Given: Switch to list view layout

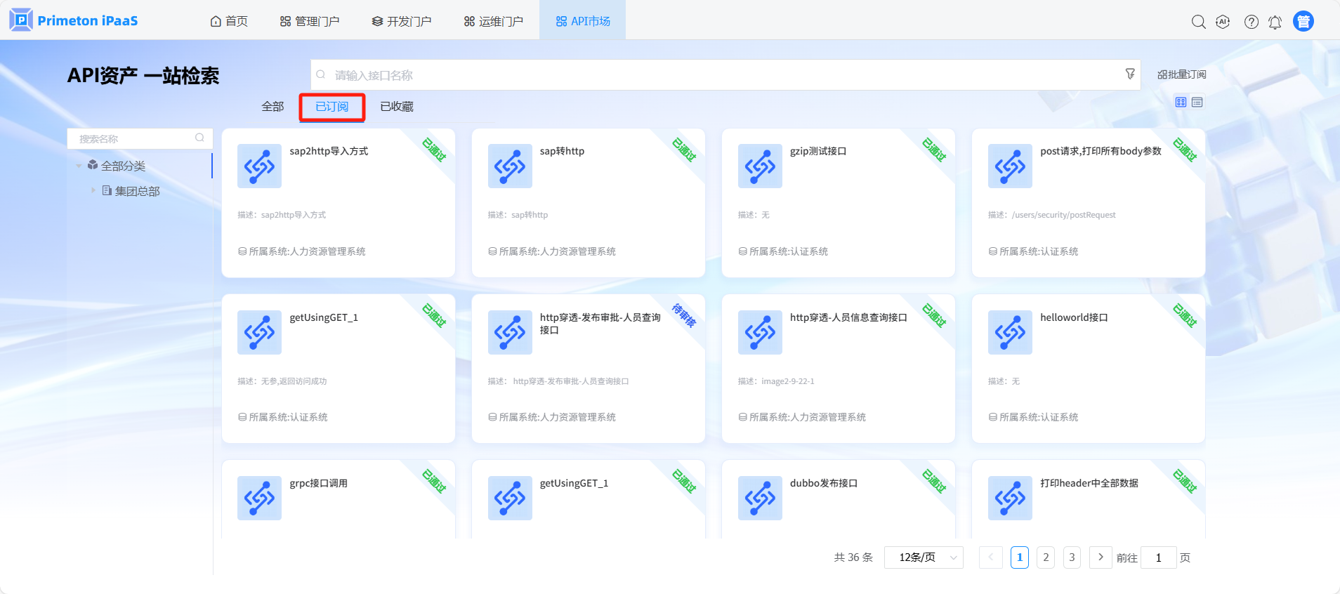Looking at the screenshot, I should 1197,103.
